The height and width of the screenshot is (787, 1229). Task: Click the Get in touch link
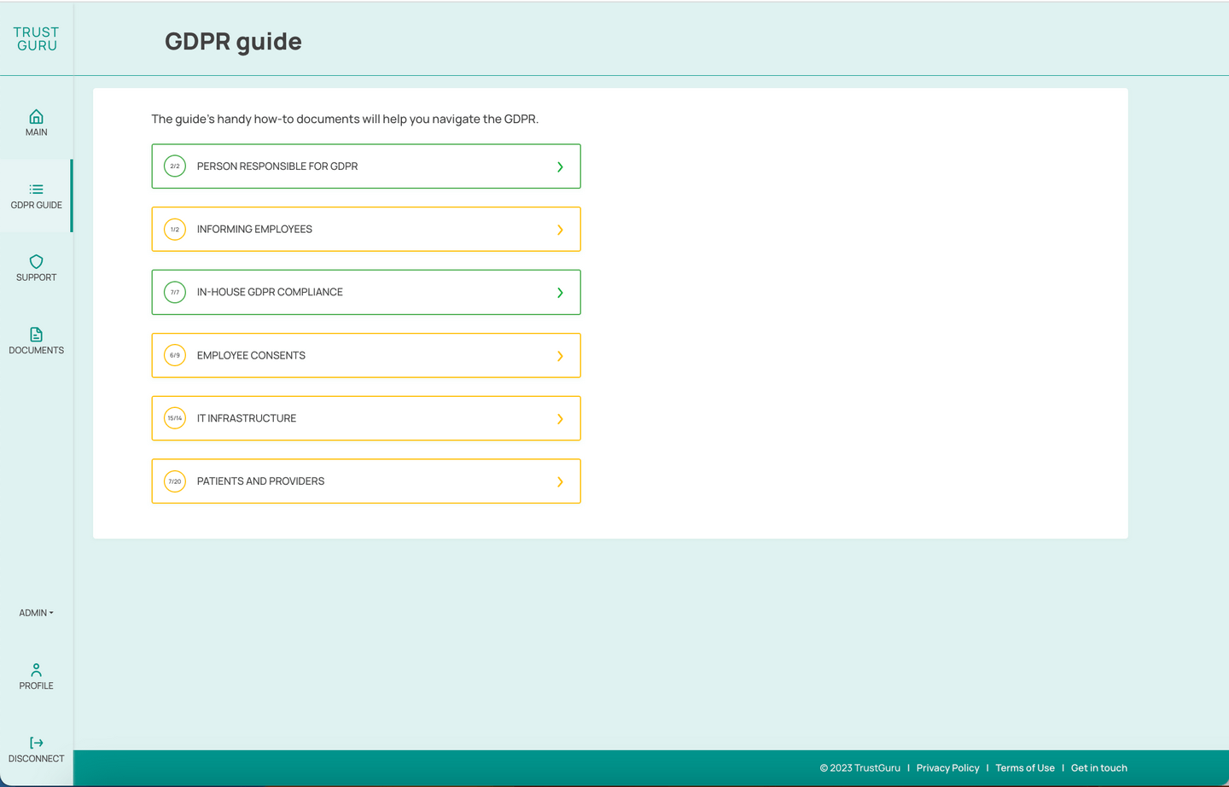coord(1098,768)
